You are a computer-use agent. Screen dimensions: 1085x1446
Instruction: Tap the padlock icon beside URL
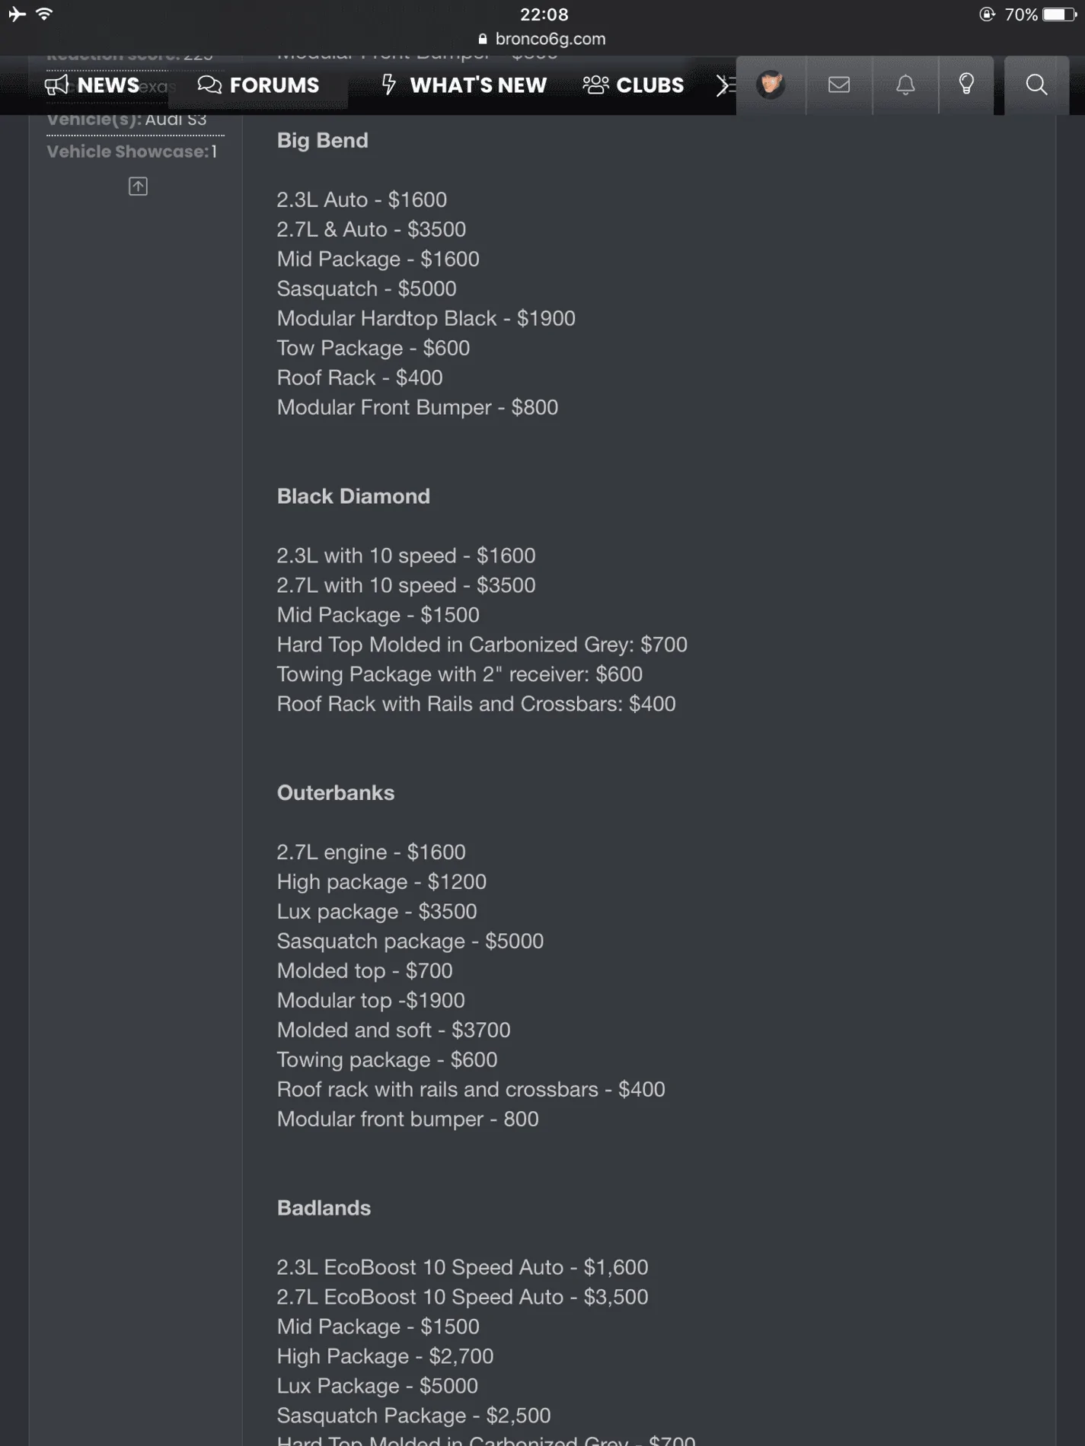[483, 39]
